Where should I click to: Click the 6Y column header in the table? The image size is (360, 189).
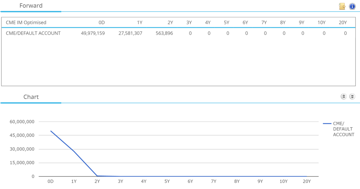coord(245,22)
